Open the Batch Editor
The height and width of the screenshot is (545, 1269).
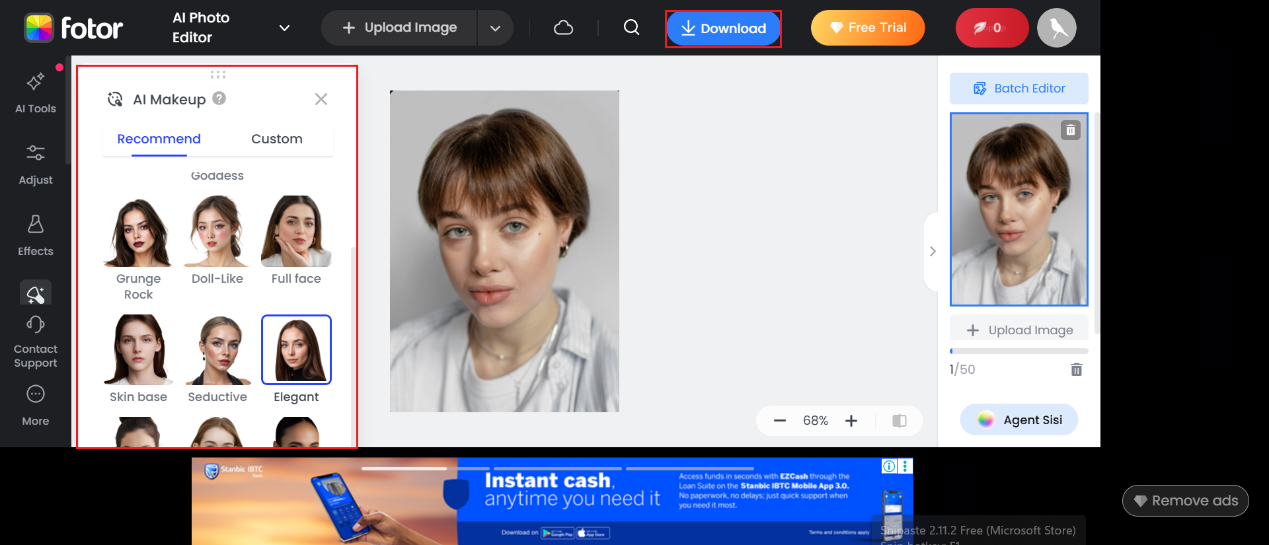click(x=1019, y=89)
